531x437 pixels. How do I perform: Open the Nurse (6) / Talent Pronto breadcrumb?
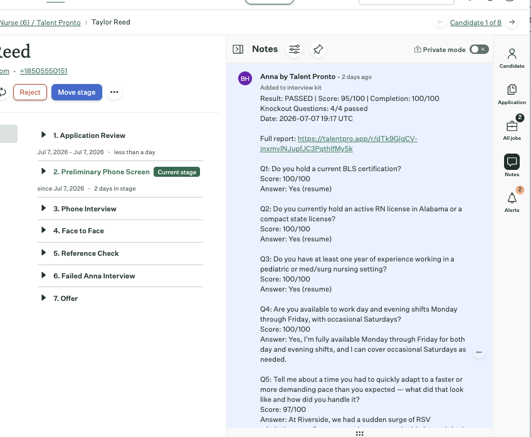pos(40,23)
